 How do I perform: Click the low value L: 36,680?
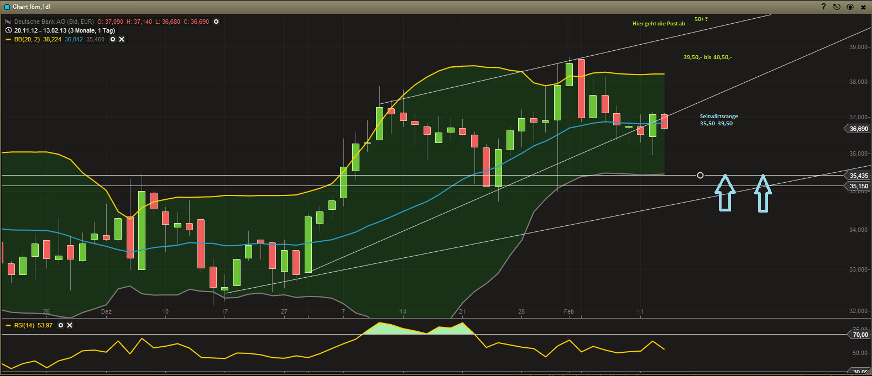point(168,22)
